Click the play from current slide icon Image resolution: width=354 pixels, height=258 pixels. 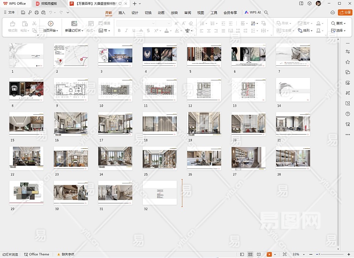point(50,24)
